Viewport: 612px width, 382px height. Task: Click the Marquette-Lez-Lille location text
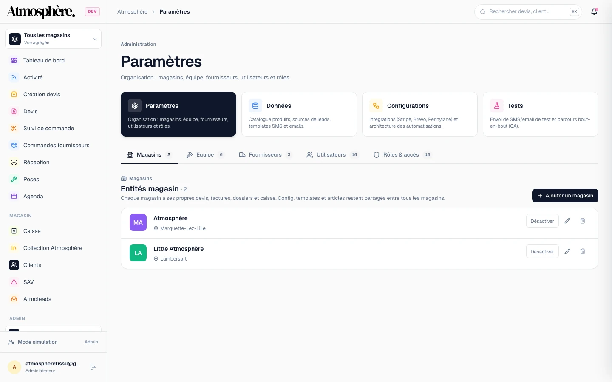pos(183,228)
